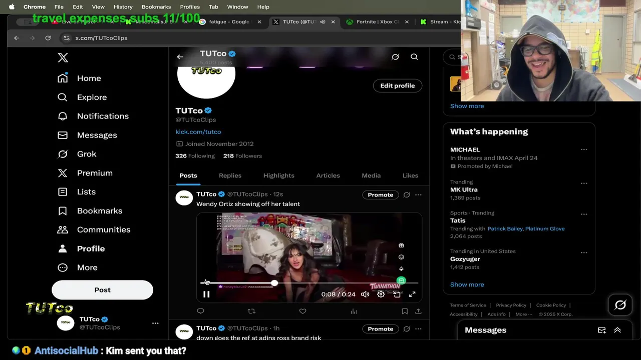Bookmark the Wendy Ortiz post
The image size is (641, 360).
coord(405,311)
